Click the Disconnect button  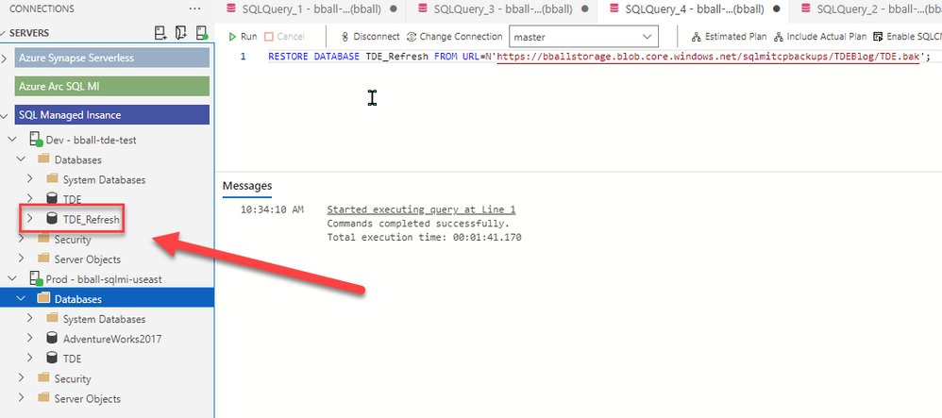(370, 37)
